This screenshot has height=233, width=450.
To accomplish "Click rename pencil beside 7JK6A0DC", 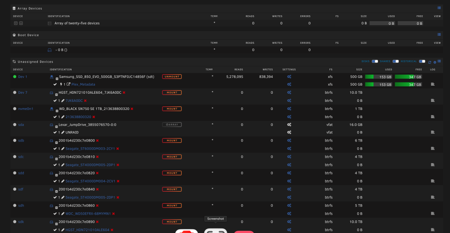I will click(x=63, y=101).
